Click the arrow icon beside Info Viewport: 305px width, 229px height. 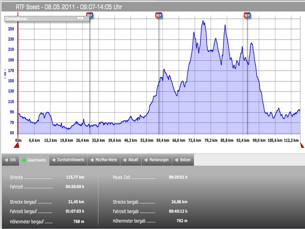6,160
